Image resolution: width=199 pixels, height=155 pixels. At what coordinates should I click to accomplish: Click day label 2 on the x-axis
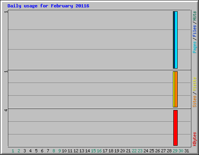tap(19, 151)
